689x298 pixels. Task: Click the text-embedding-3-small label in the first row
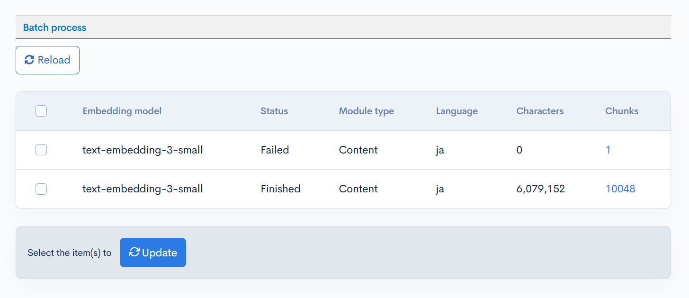click(x=143, y=150)
